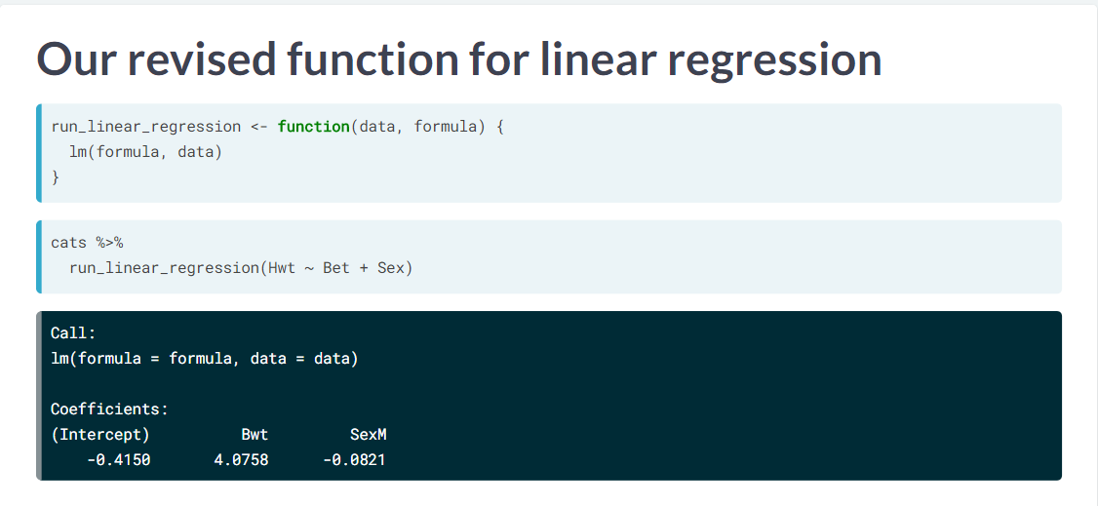
Task: Click the 'lm(formula, data)' code line
Action: point(145,152)
